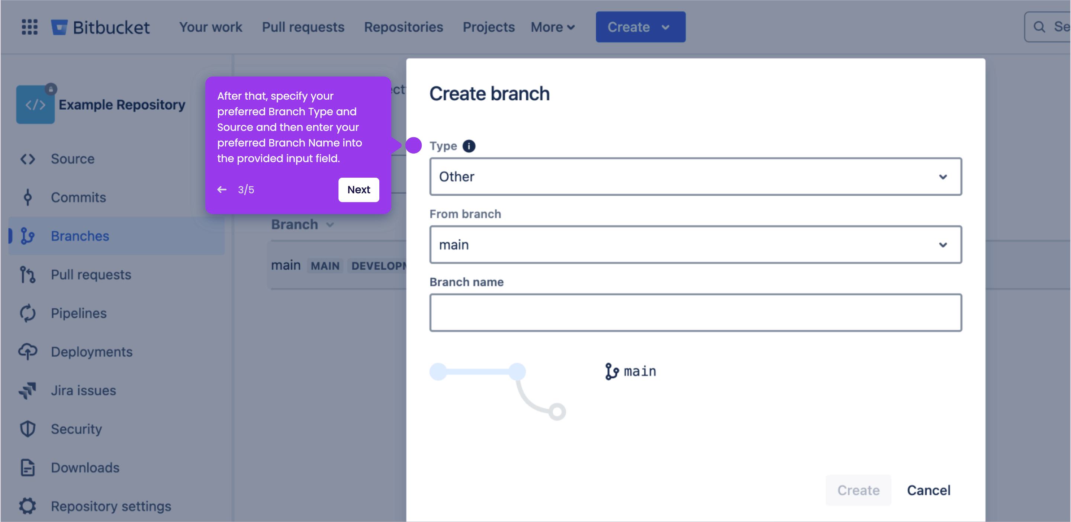Expand the More menu in top navigation
Image resolution: width=1071 pixels, height=522 pixels.
[x=553, y=27]
